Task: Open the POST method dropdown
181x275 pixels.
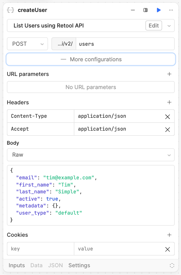Action: pyautogui.click(x=27, y=44)
